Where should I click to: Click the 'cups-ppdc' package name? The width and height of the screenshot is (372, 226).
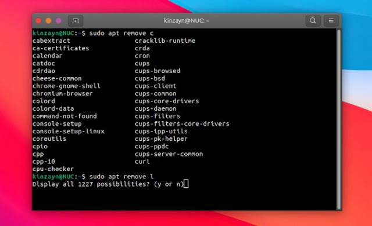[x=152, y=147]
